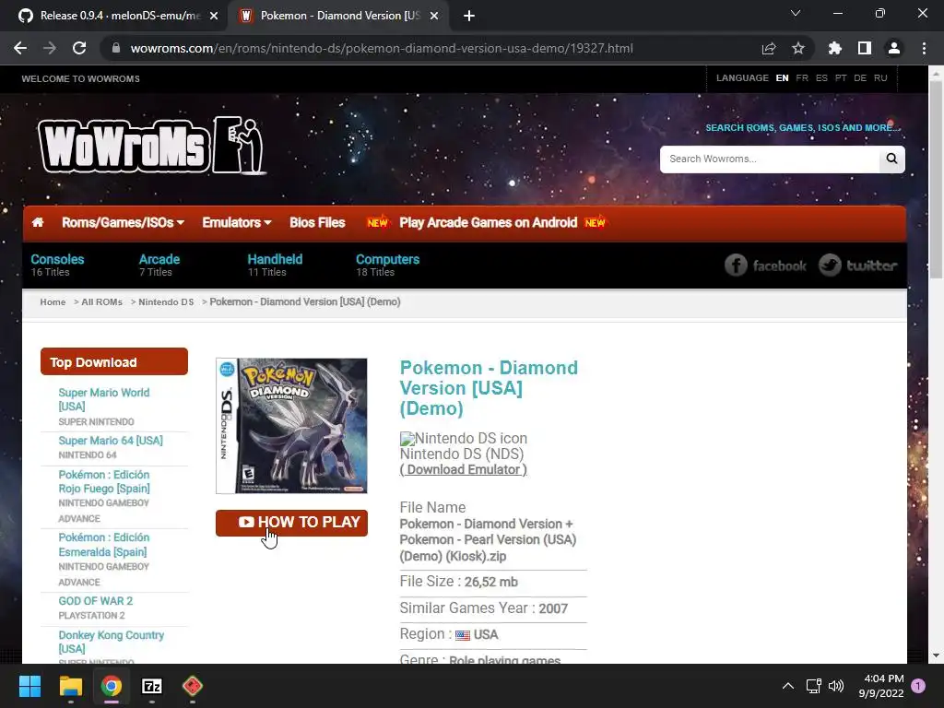Viewport: 944px width, 708px height.
Task: Reload the current page
Action: [x=79, y=48]
